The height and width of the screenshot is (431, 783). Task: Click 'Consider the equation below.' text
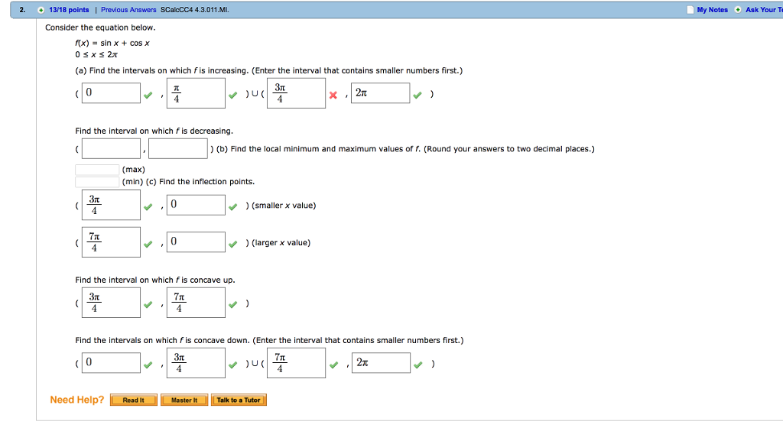[x=100, y=28]
